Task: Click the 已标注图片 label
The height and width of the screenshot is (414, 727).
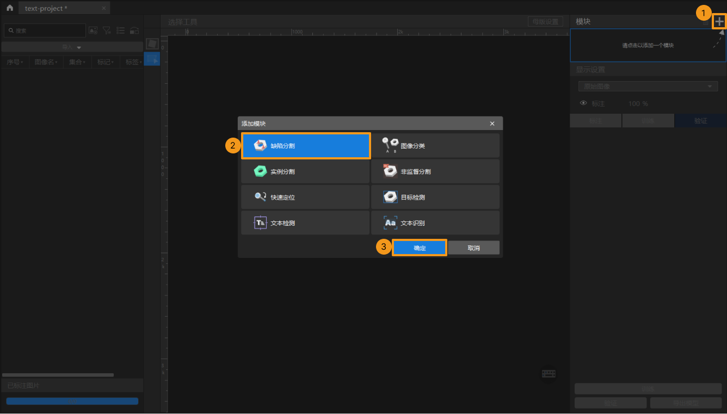Action: pos(23,386)
